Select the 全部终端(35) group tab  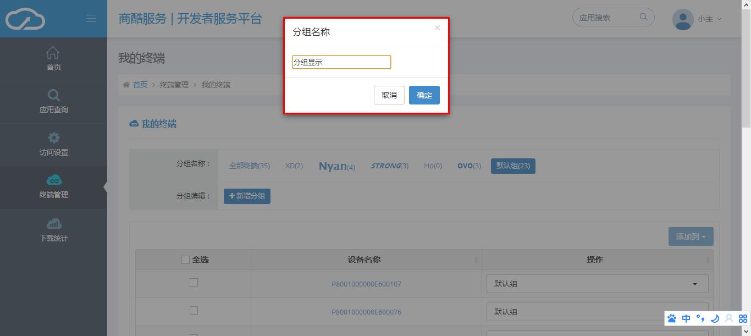coord(250,166)
